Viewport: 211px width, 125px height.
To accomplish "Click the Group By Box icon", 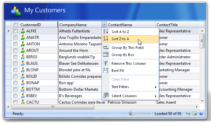I will (106, 55).
